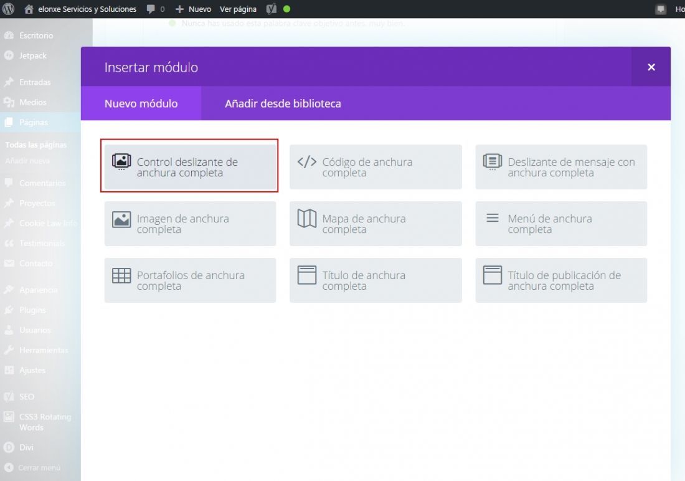Insert Menú de anchura completa module

pyautogui.click(x=561, y=224)
